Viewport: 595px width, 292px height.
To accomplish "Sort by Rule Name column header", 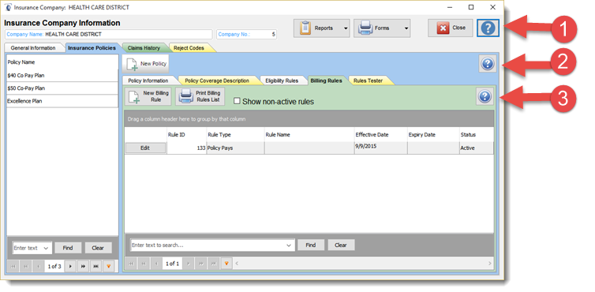I will coord(309,135).
